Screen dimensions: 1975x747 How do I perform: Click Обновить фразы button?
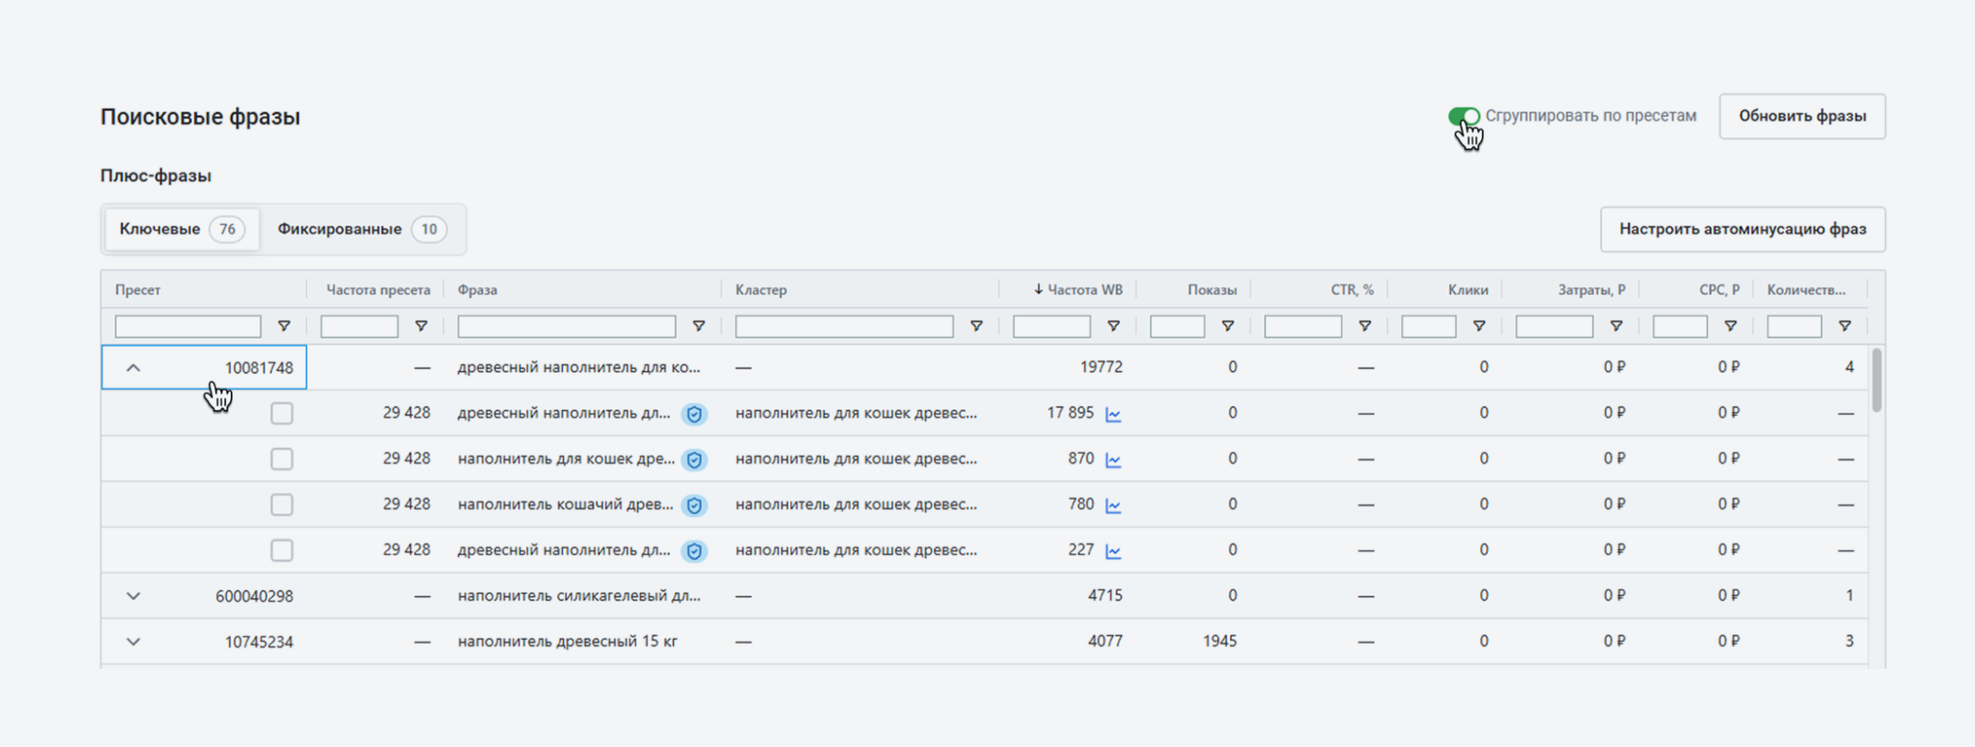[1802, 116]
